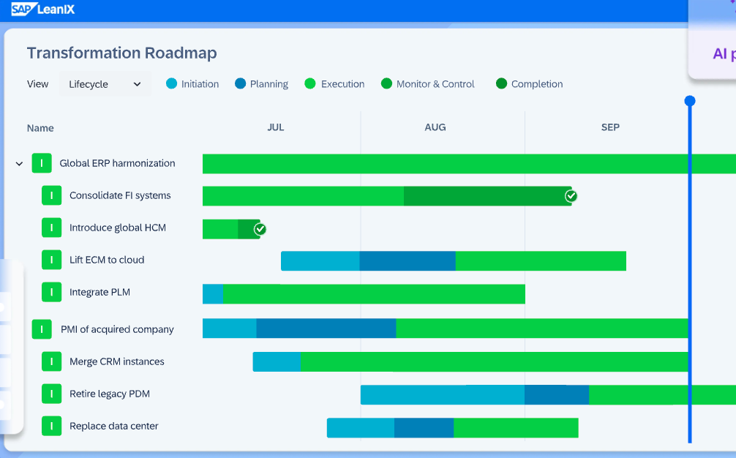Open the Merge CRM instances row label
This screenshot has width=736, height=458.
[117, 361]
